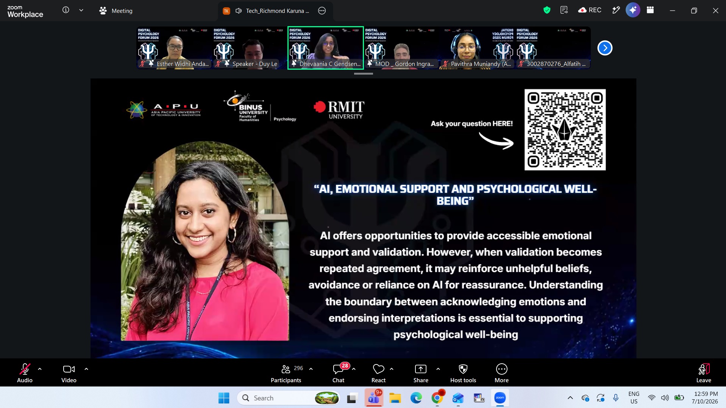Image resolution: width=726 pixels, height=408 pixels.
Task: Select Pavithra Muniandy video thumbnail
Action: coord(477,48)
